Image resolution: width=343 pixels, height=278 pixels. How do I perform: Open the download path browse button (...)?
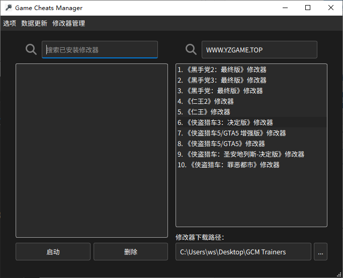(320, 252)
